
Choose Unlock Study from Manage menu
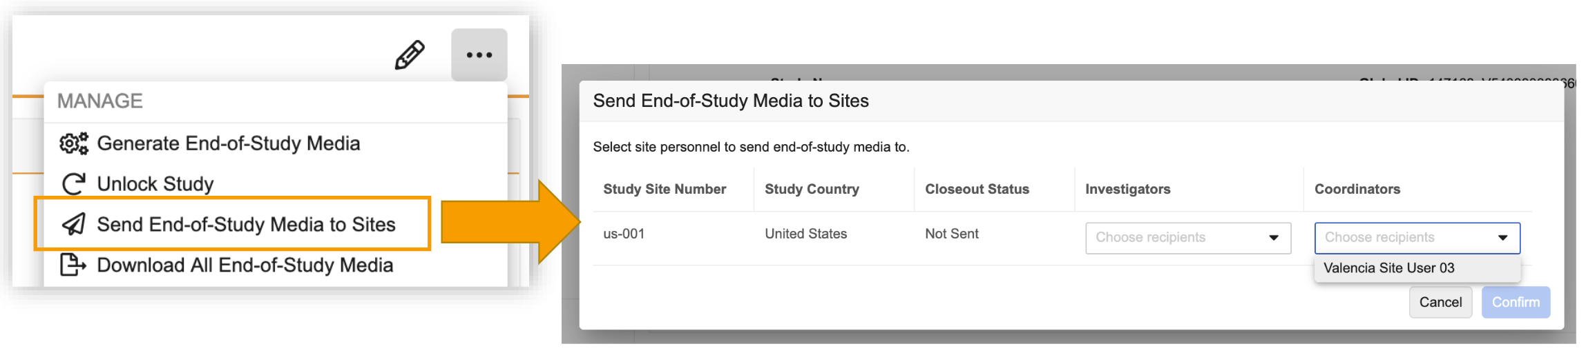tap(155, 184)
